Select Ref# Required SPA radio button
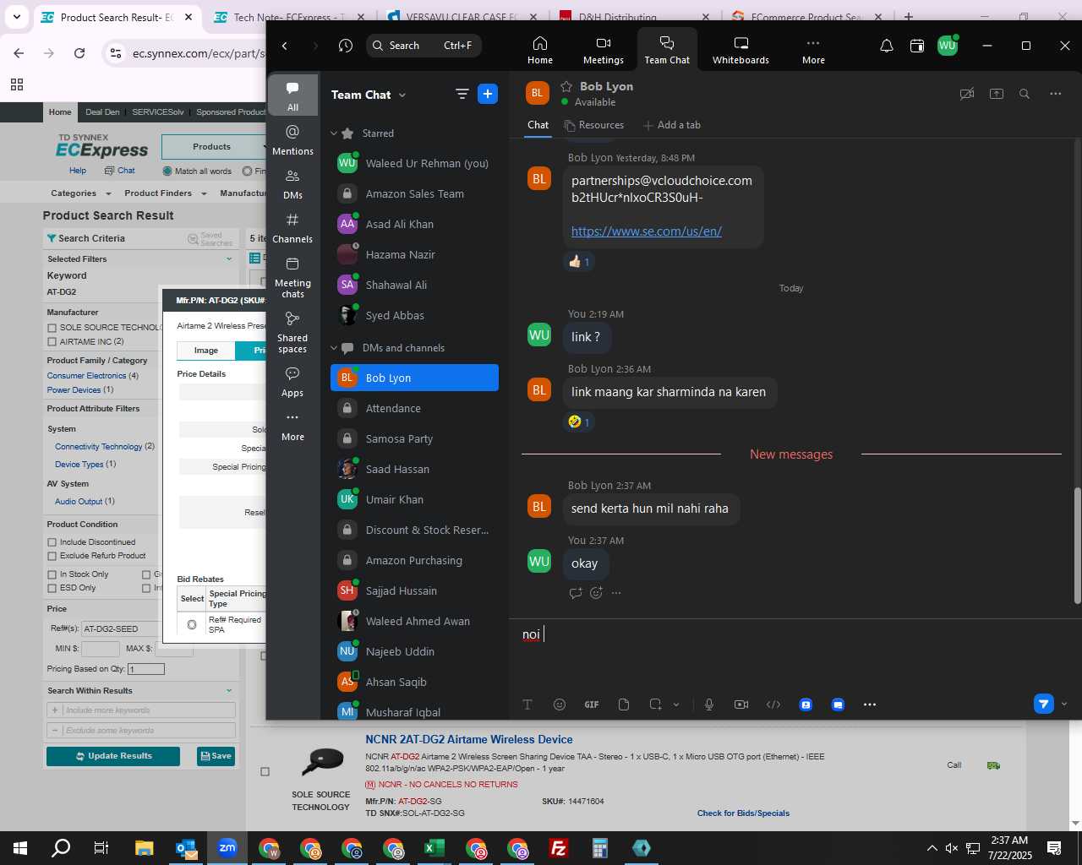The height and width of the screenshot is (865, 1082). tap(192, 625)
